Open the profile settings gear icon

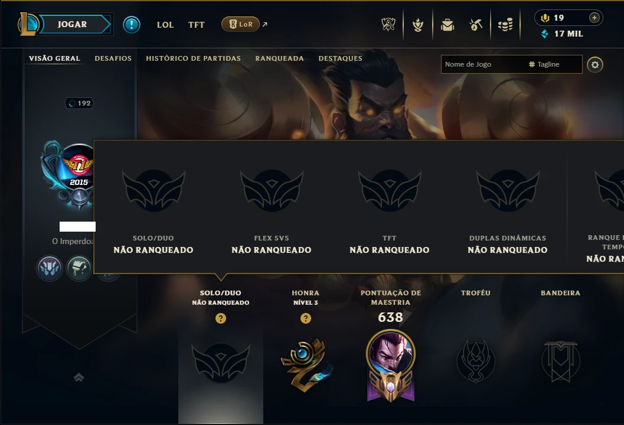click(595, 65)
